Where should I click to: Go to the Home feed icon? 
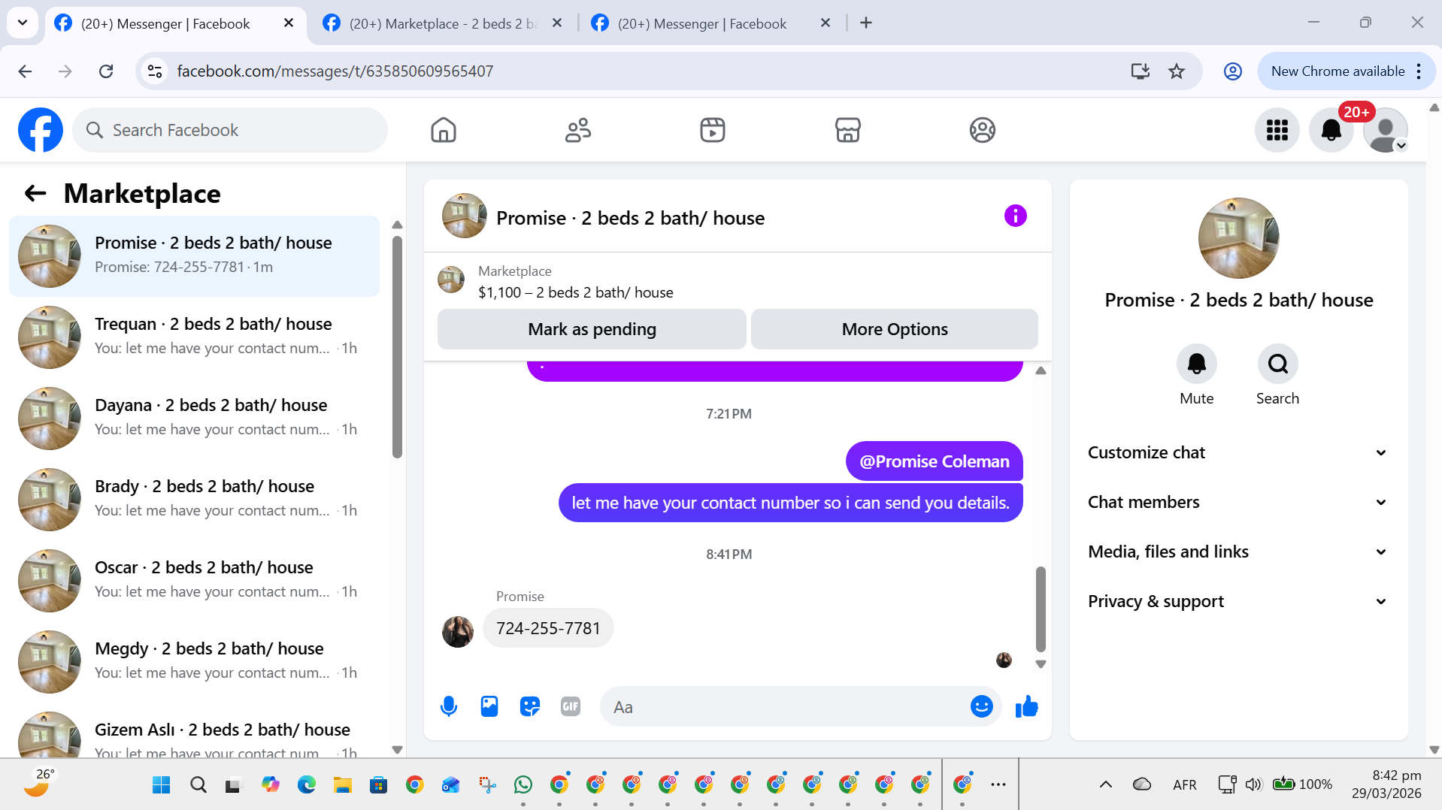444,130
